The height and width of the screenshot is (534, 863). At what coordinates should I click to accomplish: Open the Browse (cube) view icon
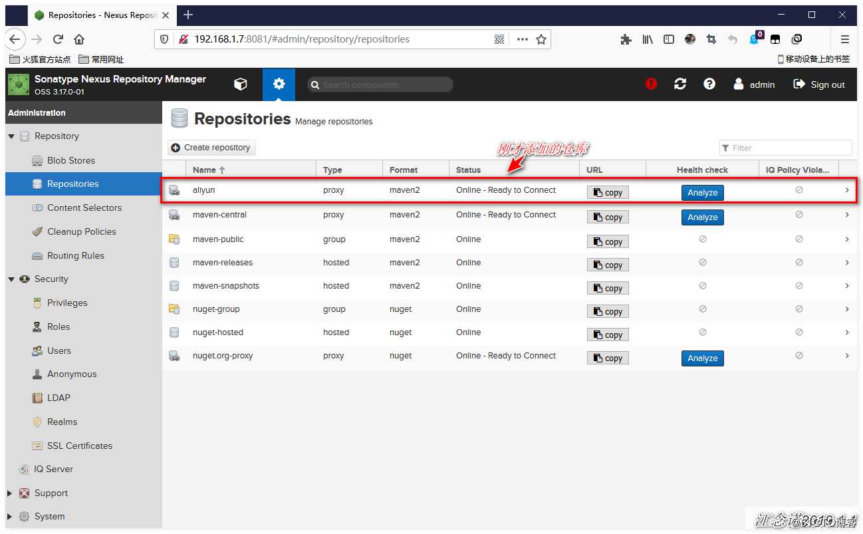tap(241, 84)
